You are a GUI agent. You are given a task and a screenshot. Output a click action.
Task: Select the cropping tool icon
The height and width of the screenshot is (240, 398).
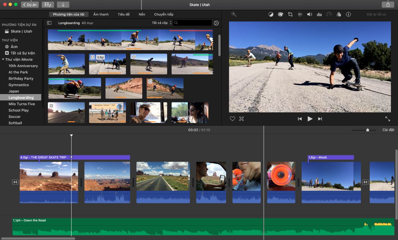click(x=290, y=14)
